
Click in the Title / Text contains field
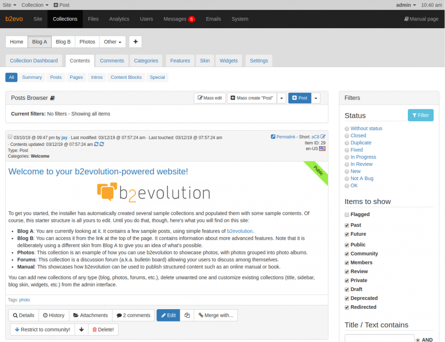click(x=379, y=339)
